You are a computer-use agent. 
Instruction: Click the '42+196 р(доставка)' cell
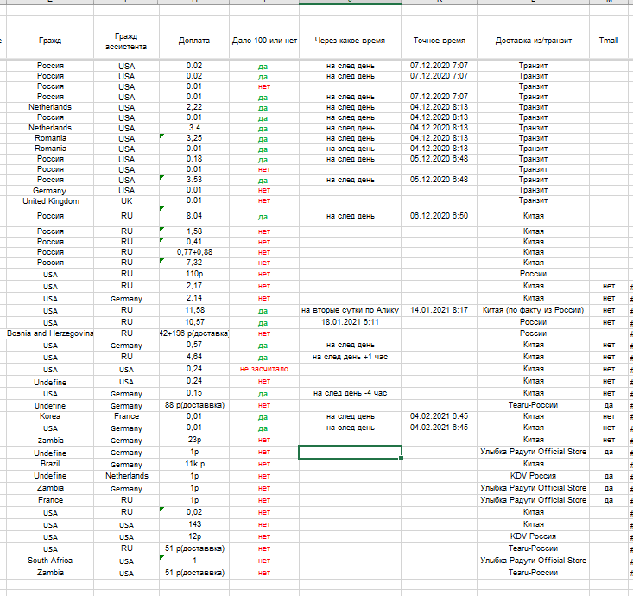(x=194, y=333)
